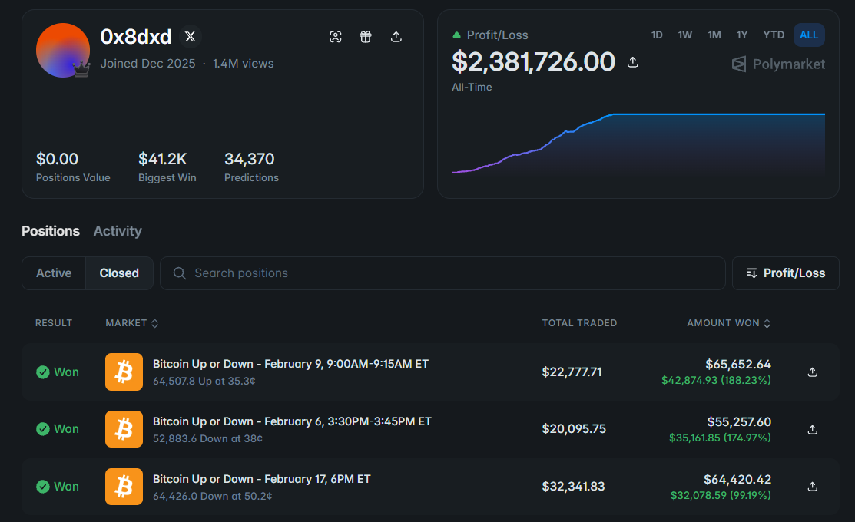Click the Bitcoin logo for February 9 market
This screenshot has height=522, width=855.
click(x=124, y=372)
